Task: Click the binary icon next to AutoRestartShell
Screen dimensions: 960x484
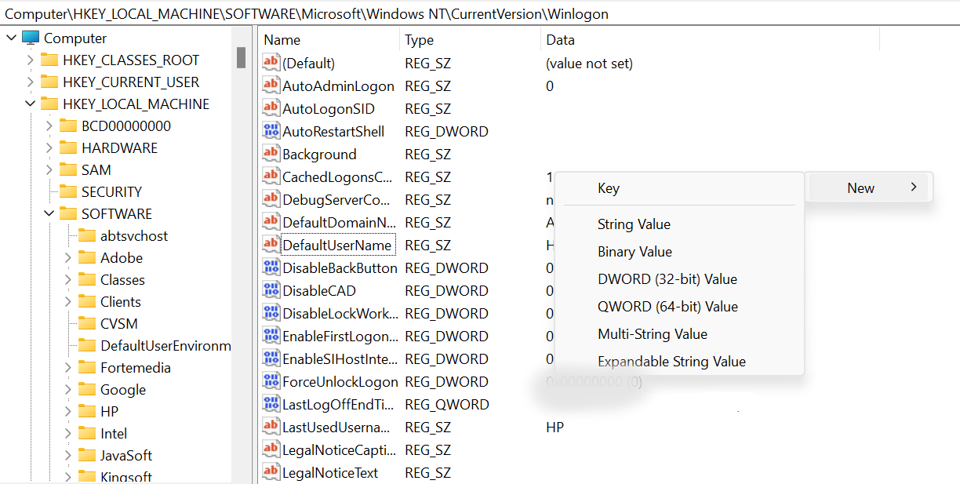Action: click(271, 131)
